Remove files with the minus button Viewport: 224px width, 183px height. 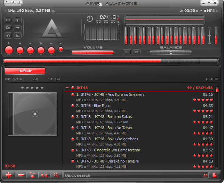[21, 175]
